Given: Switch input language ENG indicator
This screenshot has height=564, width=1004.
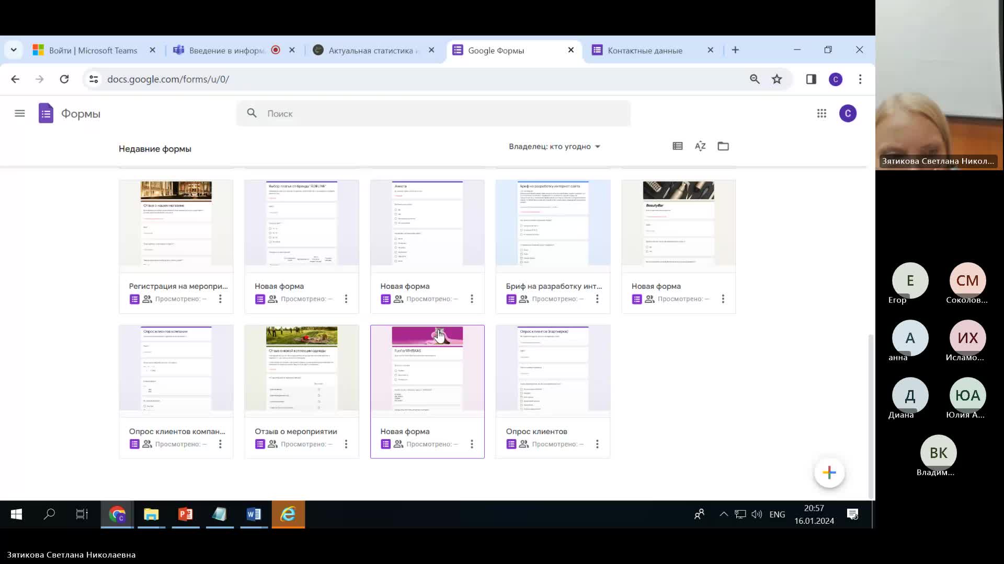Looking at the screenshot, I should point(777,514).
